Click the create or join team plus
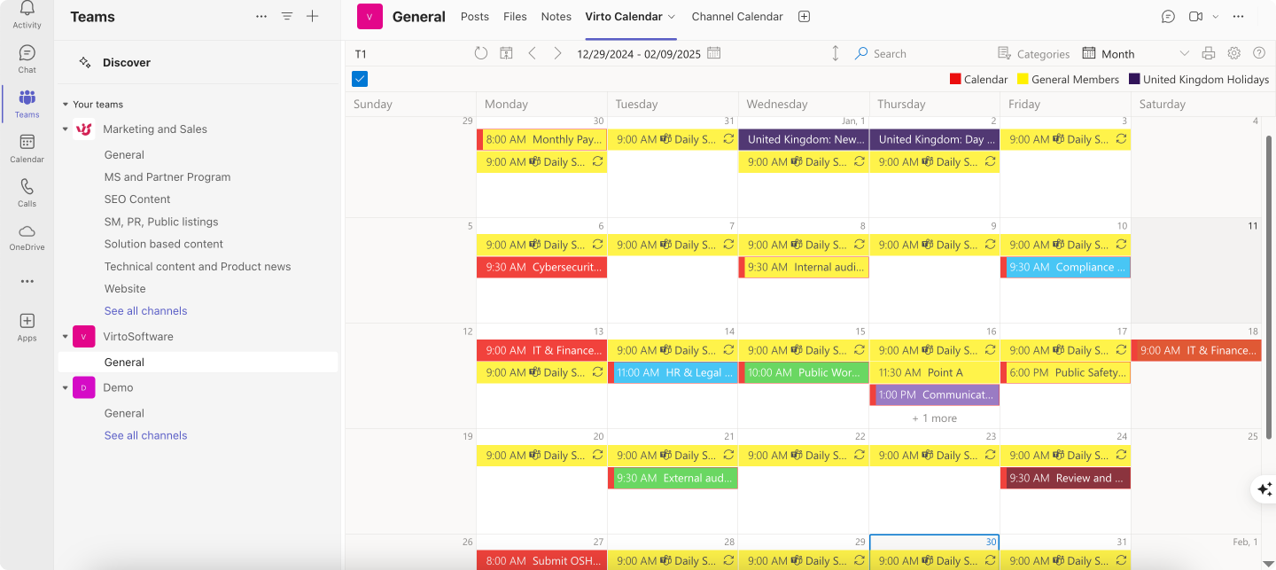Viewport: 1276px width, 570px height. (x=312, y=16)
